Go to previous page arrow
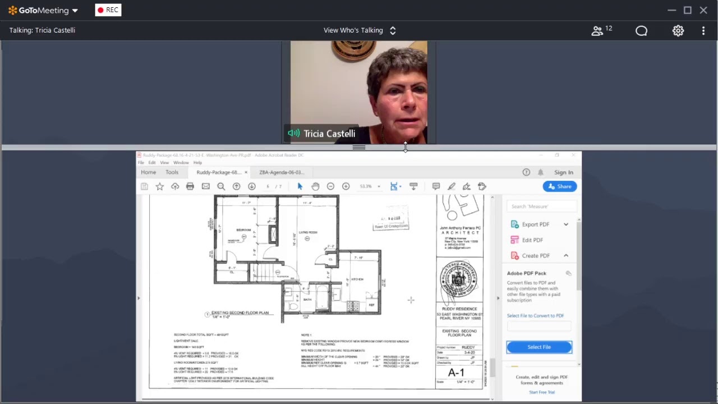Screen dimensions: 718x404 [x=237, y=186]
